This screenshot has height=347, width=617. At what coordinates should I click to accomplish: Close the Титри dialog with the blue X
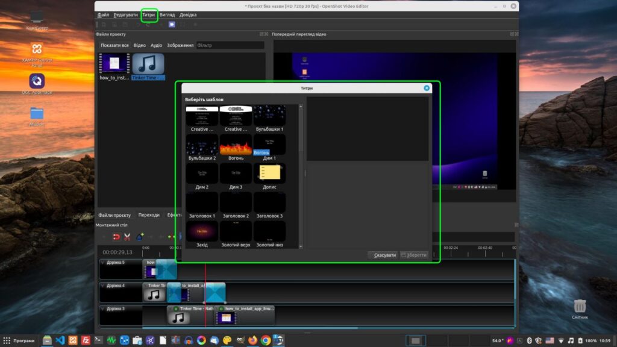coord(427,88)
